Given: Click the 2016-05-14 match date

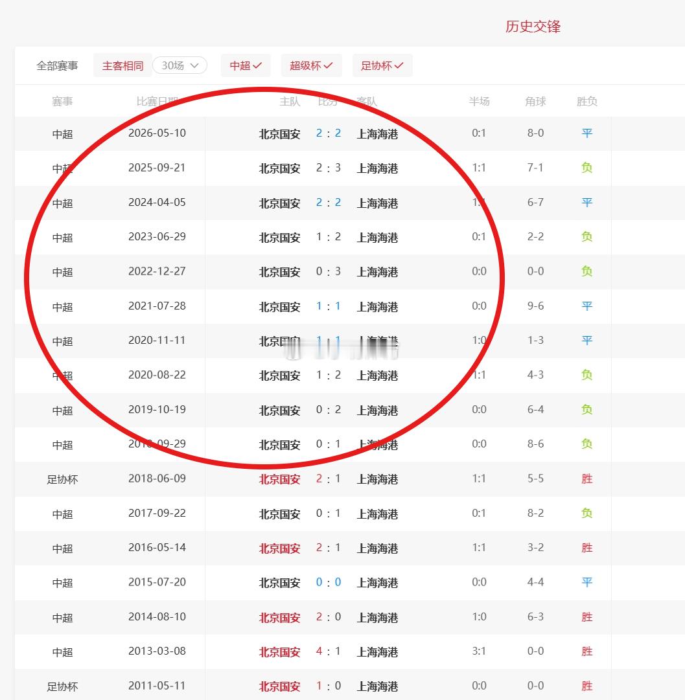Looking at the screenshot, I should 157,547.
